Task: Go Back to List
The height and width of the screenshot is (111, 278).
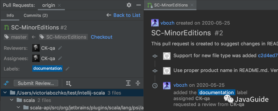Action: click(x=124, y=15)
